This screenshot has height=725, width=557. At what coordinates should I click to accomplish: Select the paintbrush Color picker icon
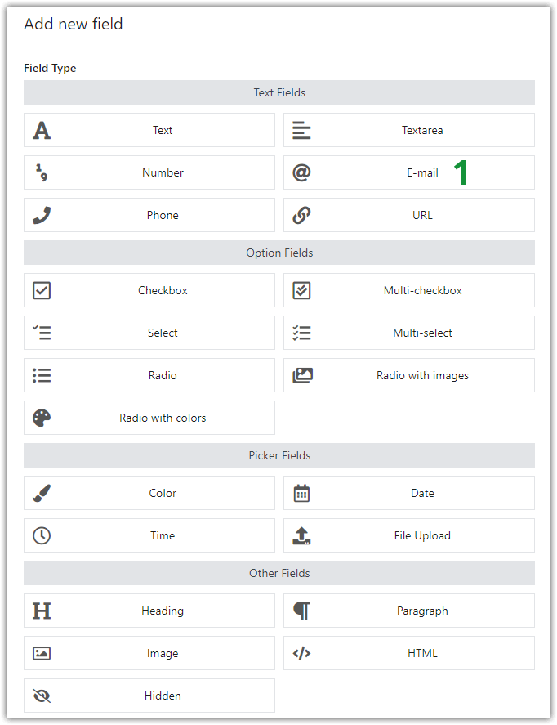click(x=42, y=493)
